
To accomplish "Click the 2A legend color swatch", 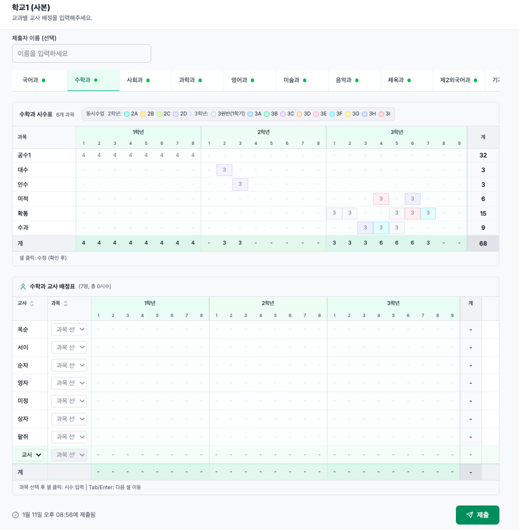I will (127, 114).
